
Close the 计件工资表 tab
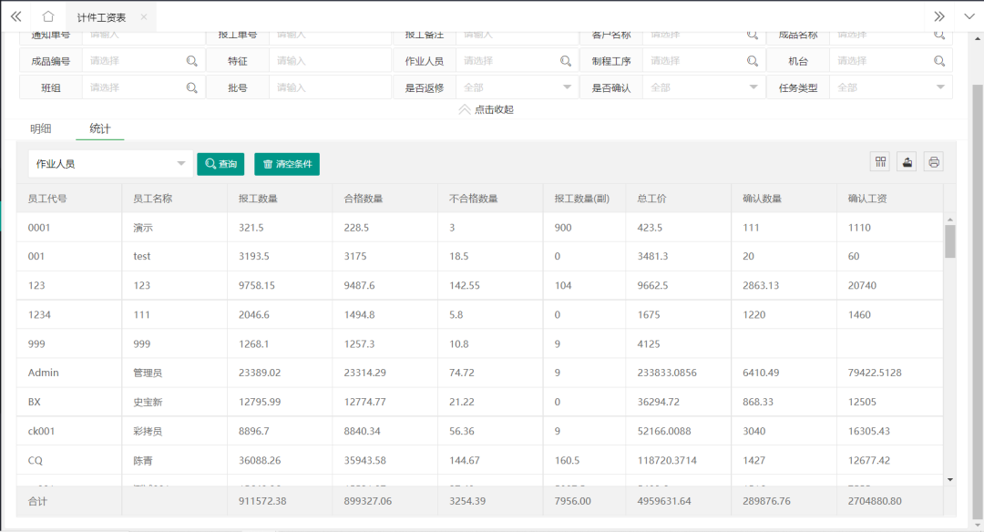point(144,17)
